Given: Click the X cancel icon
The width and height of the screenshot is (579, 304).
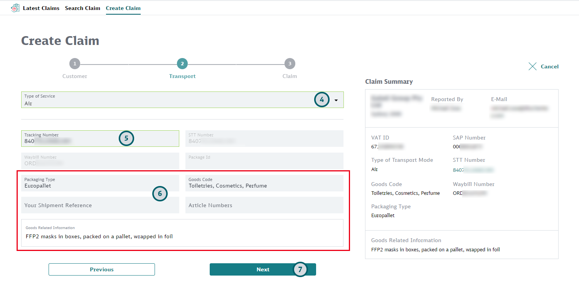Looking at the screenshot, I should [532, 66].
